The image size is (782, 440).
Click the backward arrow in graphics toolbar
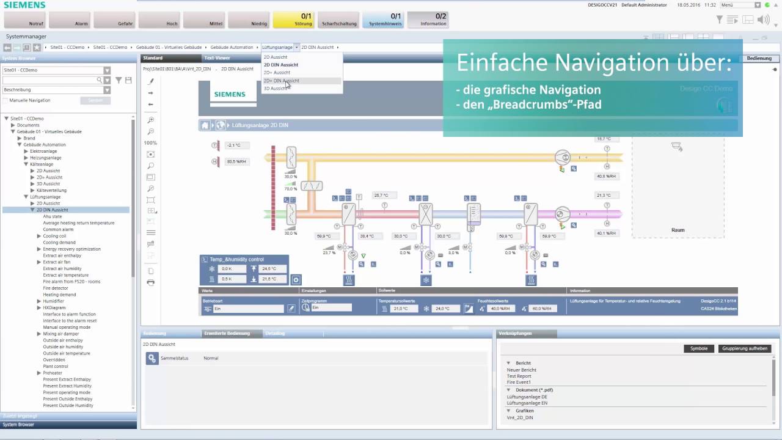tap(151, 105)
